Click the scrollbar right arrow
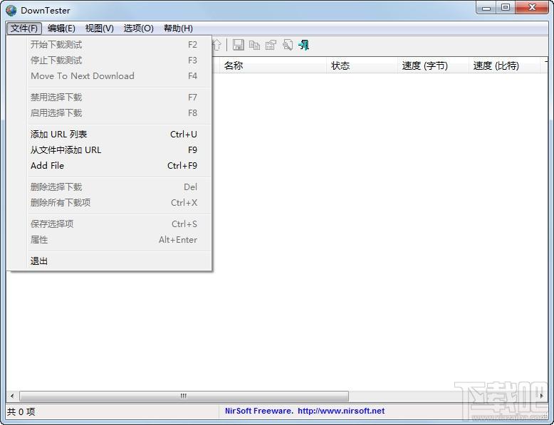The width and height of the screenshot is (554, 425). pyautogui.click(x=542, y=396)
